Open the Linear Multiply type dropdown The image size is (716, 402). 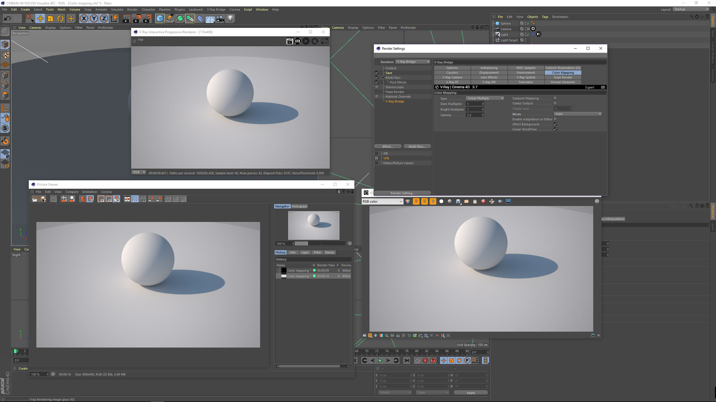[485, 98]
